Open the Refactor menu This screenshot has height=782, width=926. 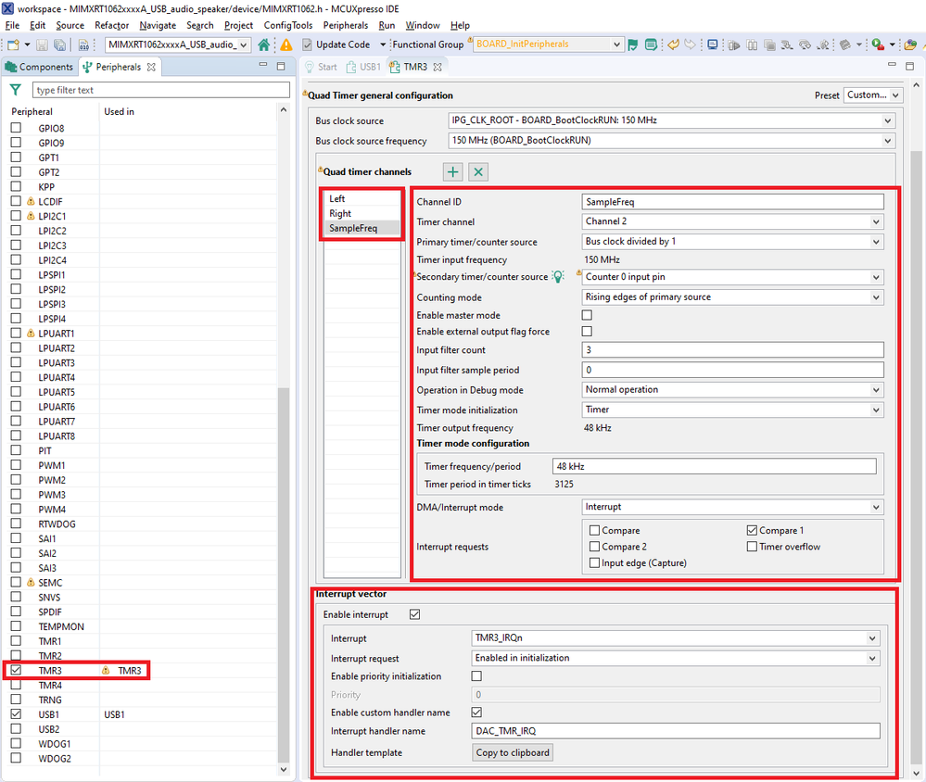[111, 25]
